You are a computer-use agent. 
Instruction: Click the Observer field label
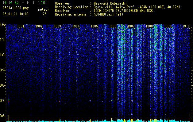(62, 3)
